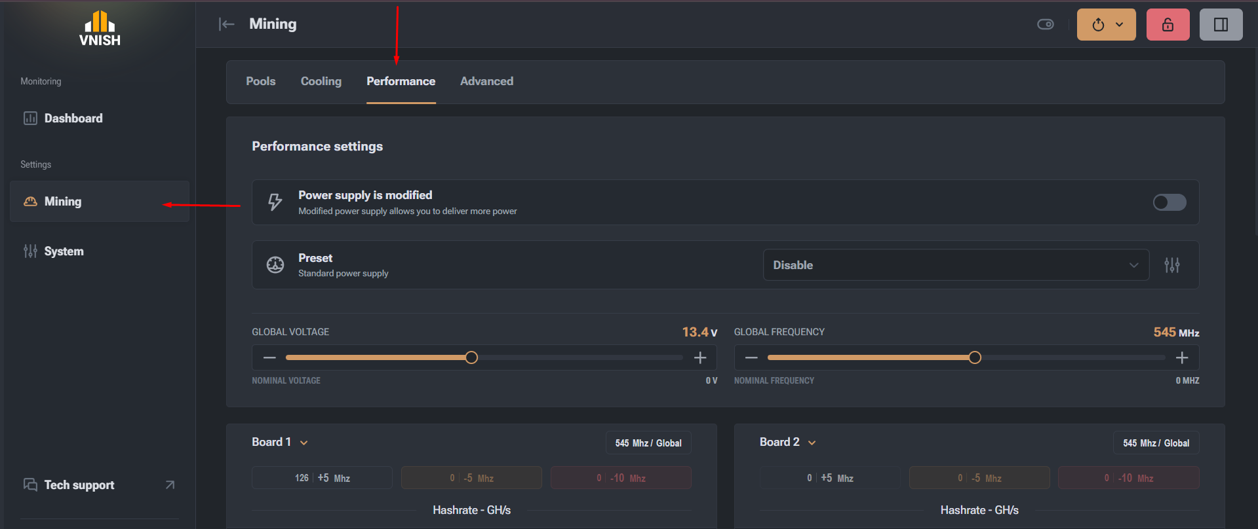Click the orange restart power icon
The image size is (1258, 529).
pyautogui.click(x=1098, y=25)
